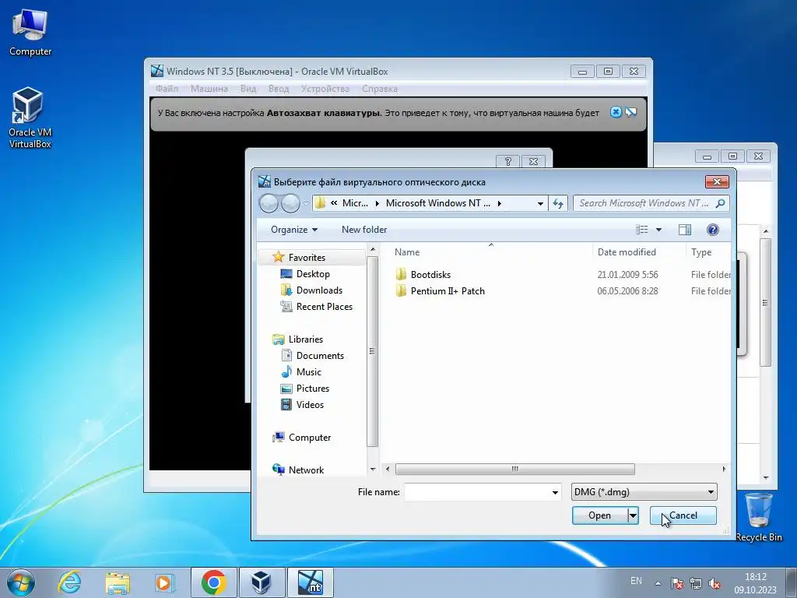Open recent pages dropdown next to forward
This screenshot has height=598, width=797.
(306, 203)
